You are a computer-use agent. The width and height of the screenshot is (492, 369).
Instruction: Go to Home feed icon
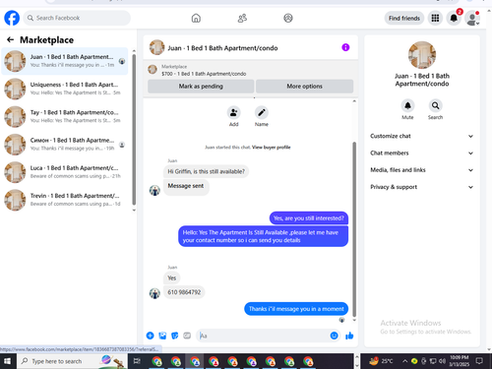(196, 18)
